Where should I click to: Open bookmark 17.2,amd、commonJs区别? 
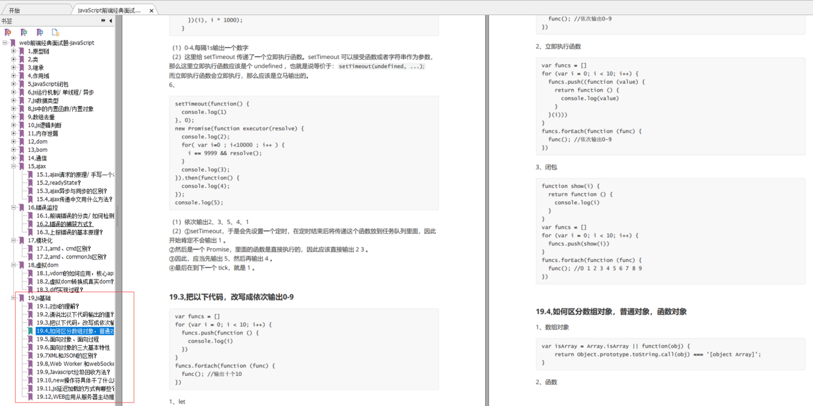[x=71, y=257]
